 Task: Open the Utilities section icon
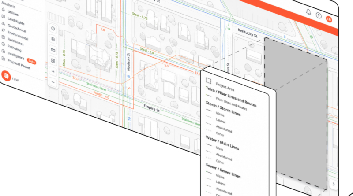pos(3,10)
